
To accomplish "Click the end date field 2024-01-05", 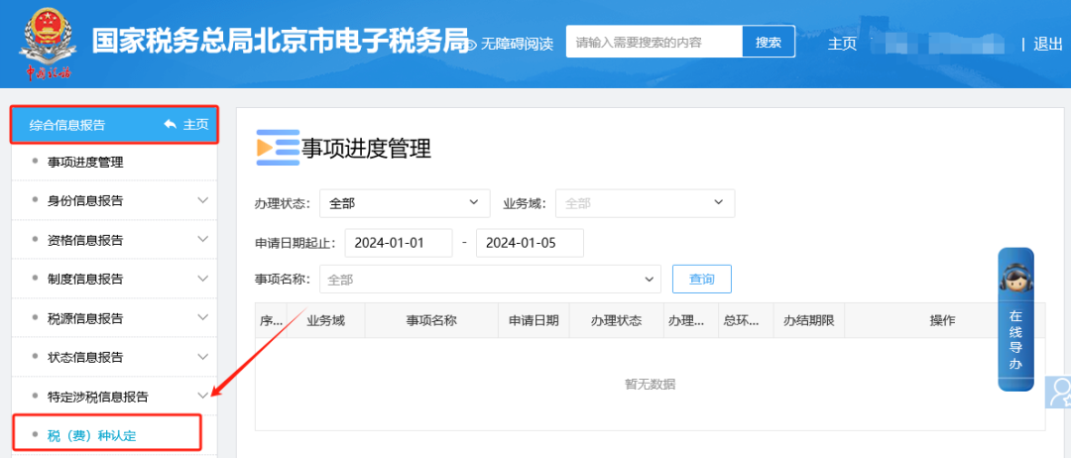I will [x=530, y=243].
